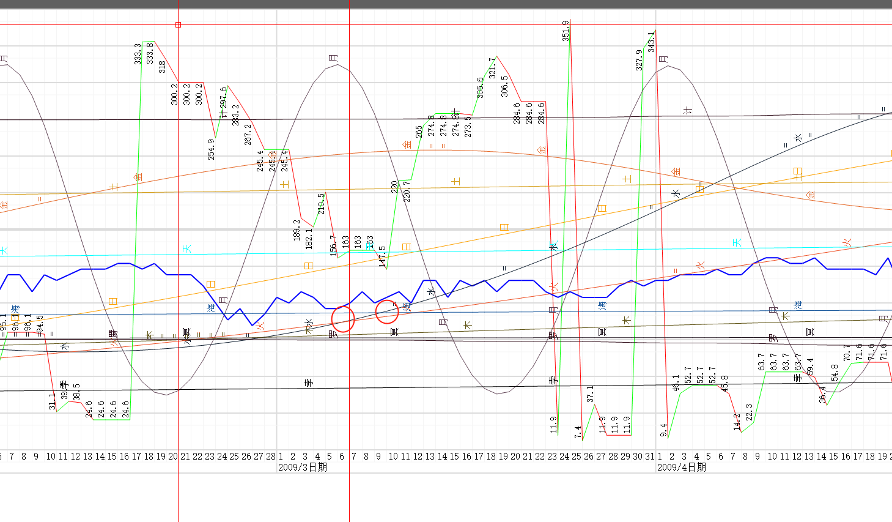Click the 月 label atop the early-March peak

[x=333, y=58]
